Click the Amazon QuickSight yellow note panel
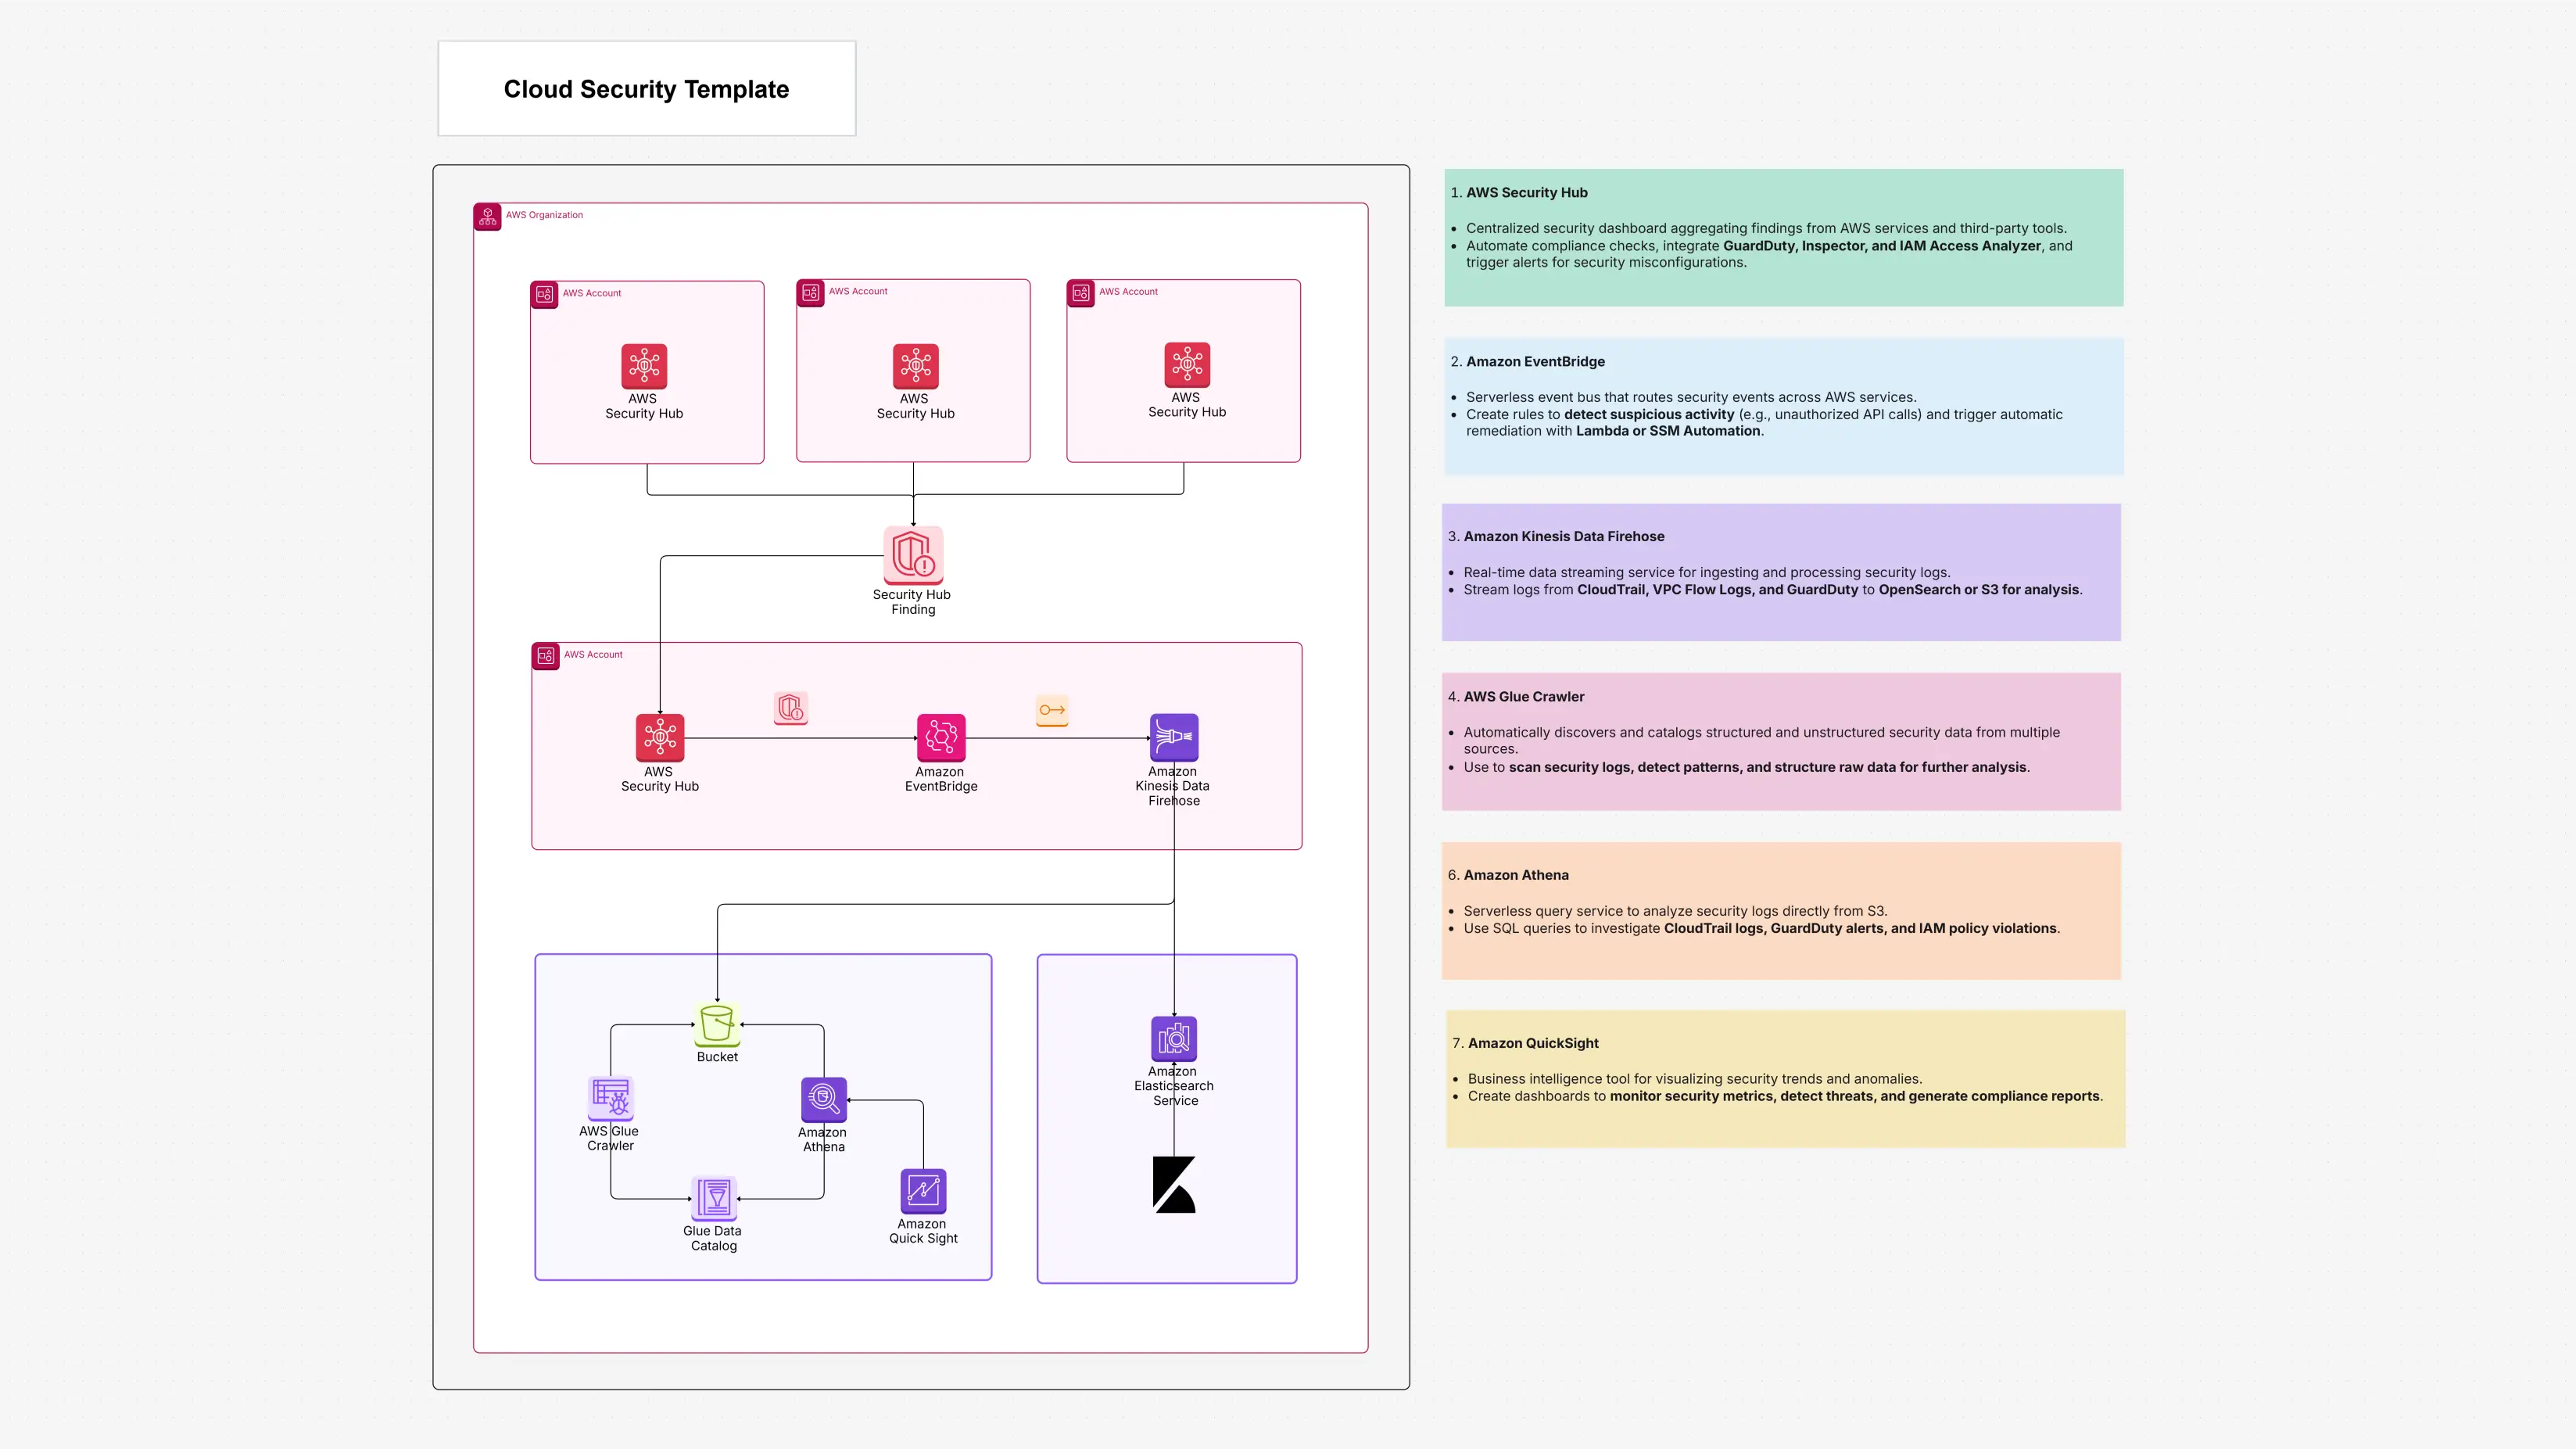This screenshot has width=2576, height=1449. (x=1785, y=1078)
